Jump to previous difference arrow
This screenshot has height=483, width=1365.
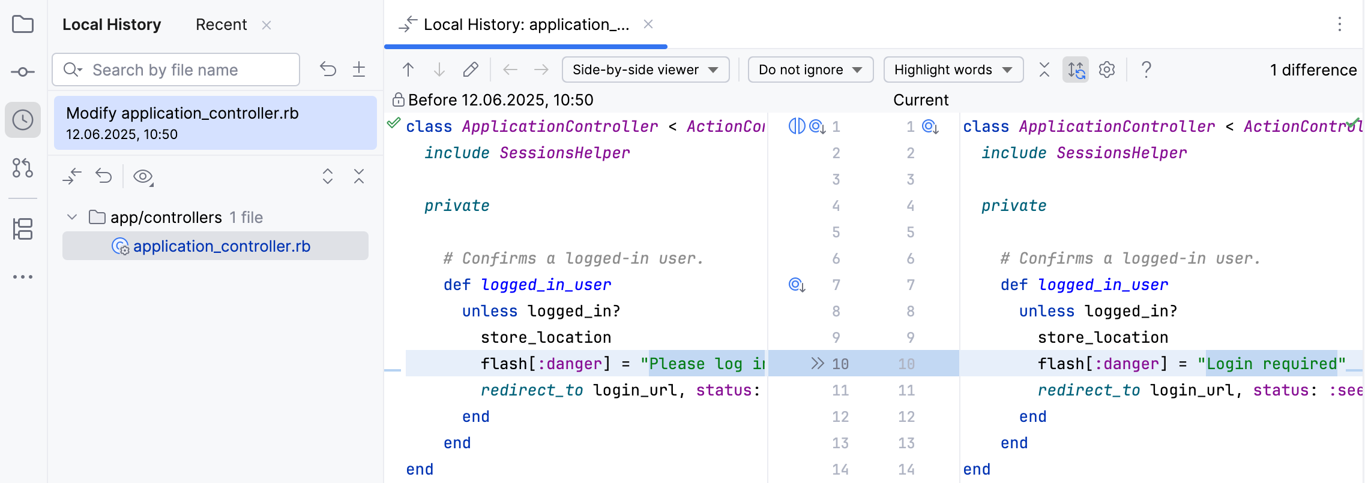[x=408, y=70]
